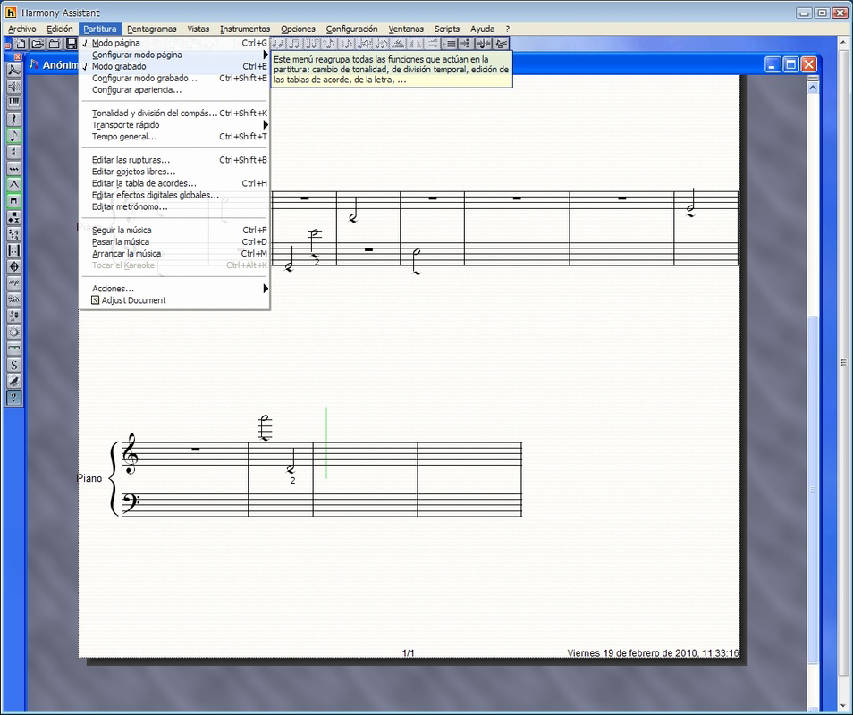Click the 1/1 page number text

tap(408, 653)
